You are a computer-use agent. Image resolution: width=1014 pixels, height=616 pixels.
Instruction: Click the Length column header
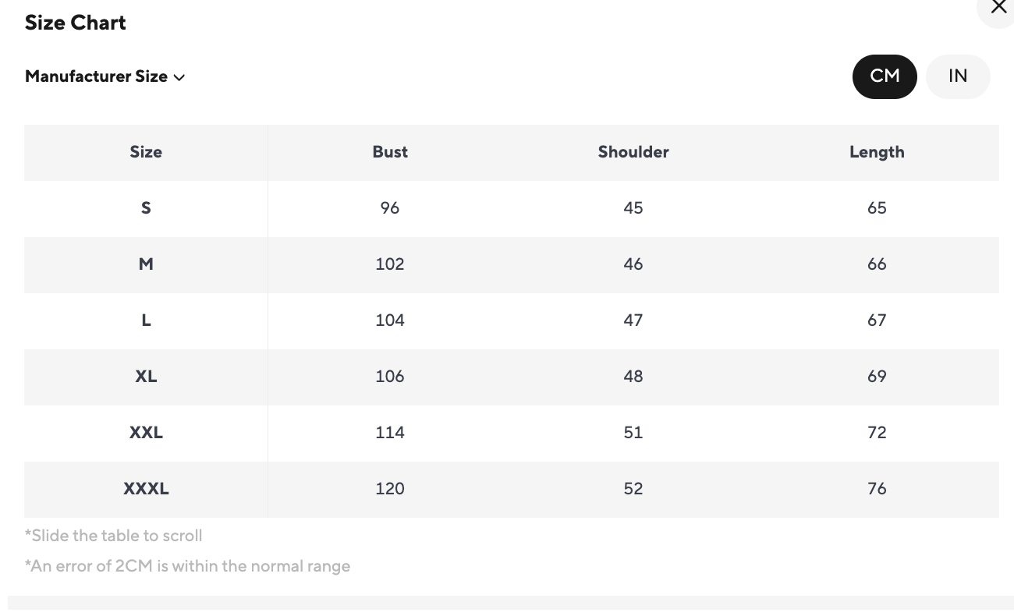click(877, 152)
